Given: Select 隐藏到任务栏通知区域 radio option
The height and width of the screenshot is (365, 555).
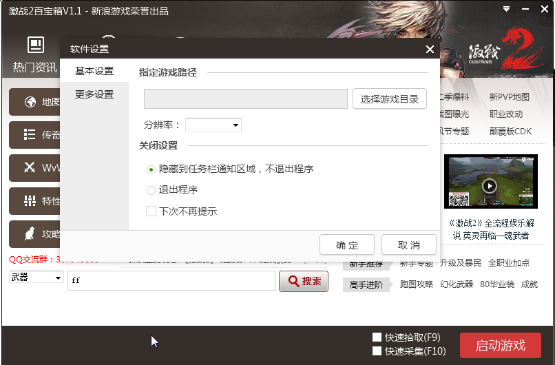Looking at the screenshot, I should [151, 169].
